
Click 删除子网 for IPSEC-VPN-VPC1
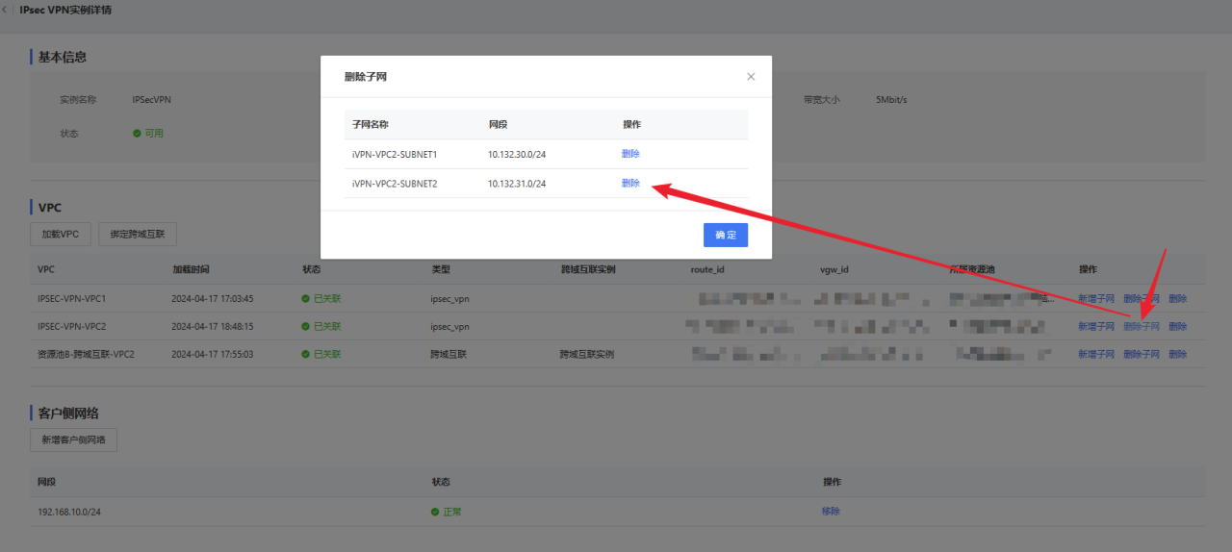1142,299
